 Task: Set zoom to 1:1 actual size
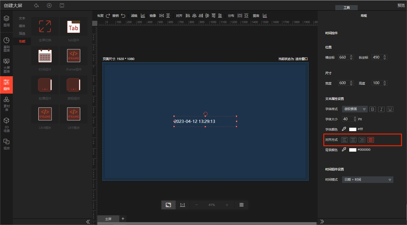[183, 205]
